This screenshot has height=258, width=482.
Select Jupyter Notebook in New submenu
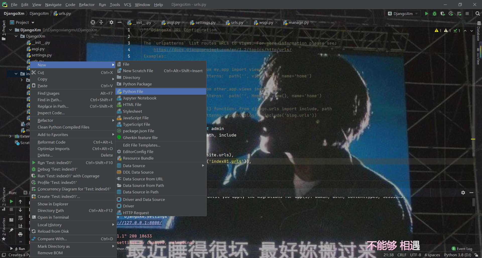161,98
